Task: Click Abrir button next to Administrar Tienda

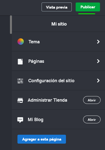Action: (92, 100)
